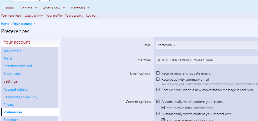
Task: Click Home in the breadcrumb trail
Action: [x=5, y=24]
